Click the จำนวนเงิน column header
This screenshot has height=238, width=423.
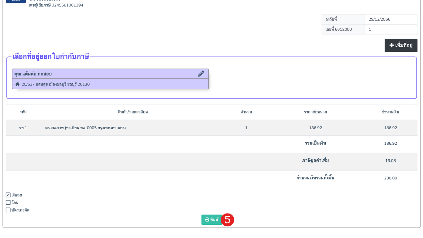(390, 112)
